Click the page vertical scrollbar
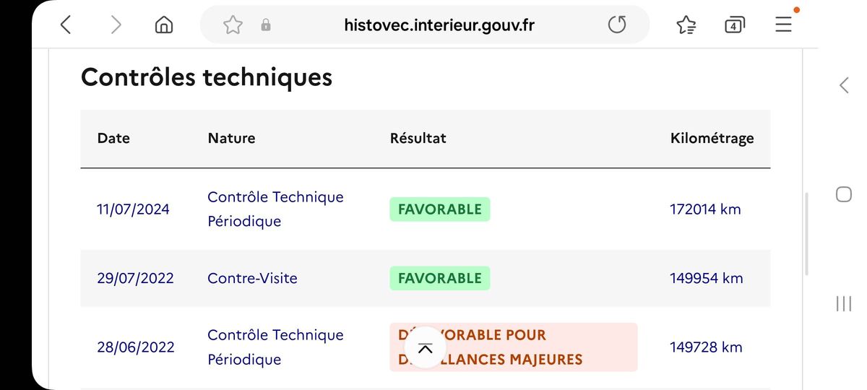Image resolution: width=867 pixels, height=390 pixels. (x=807, y=233)
